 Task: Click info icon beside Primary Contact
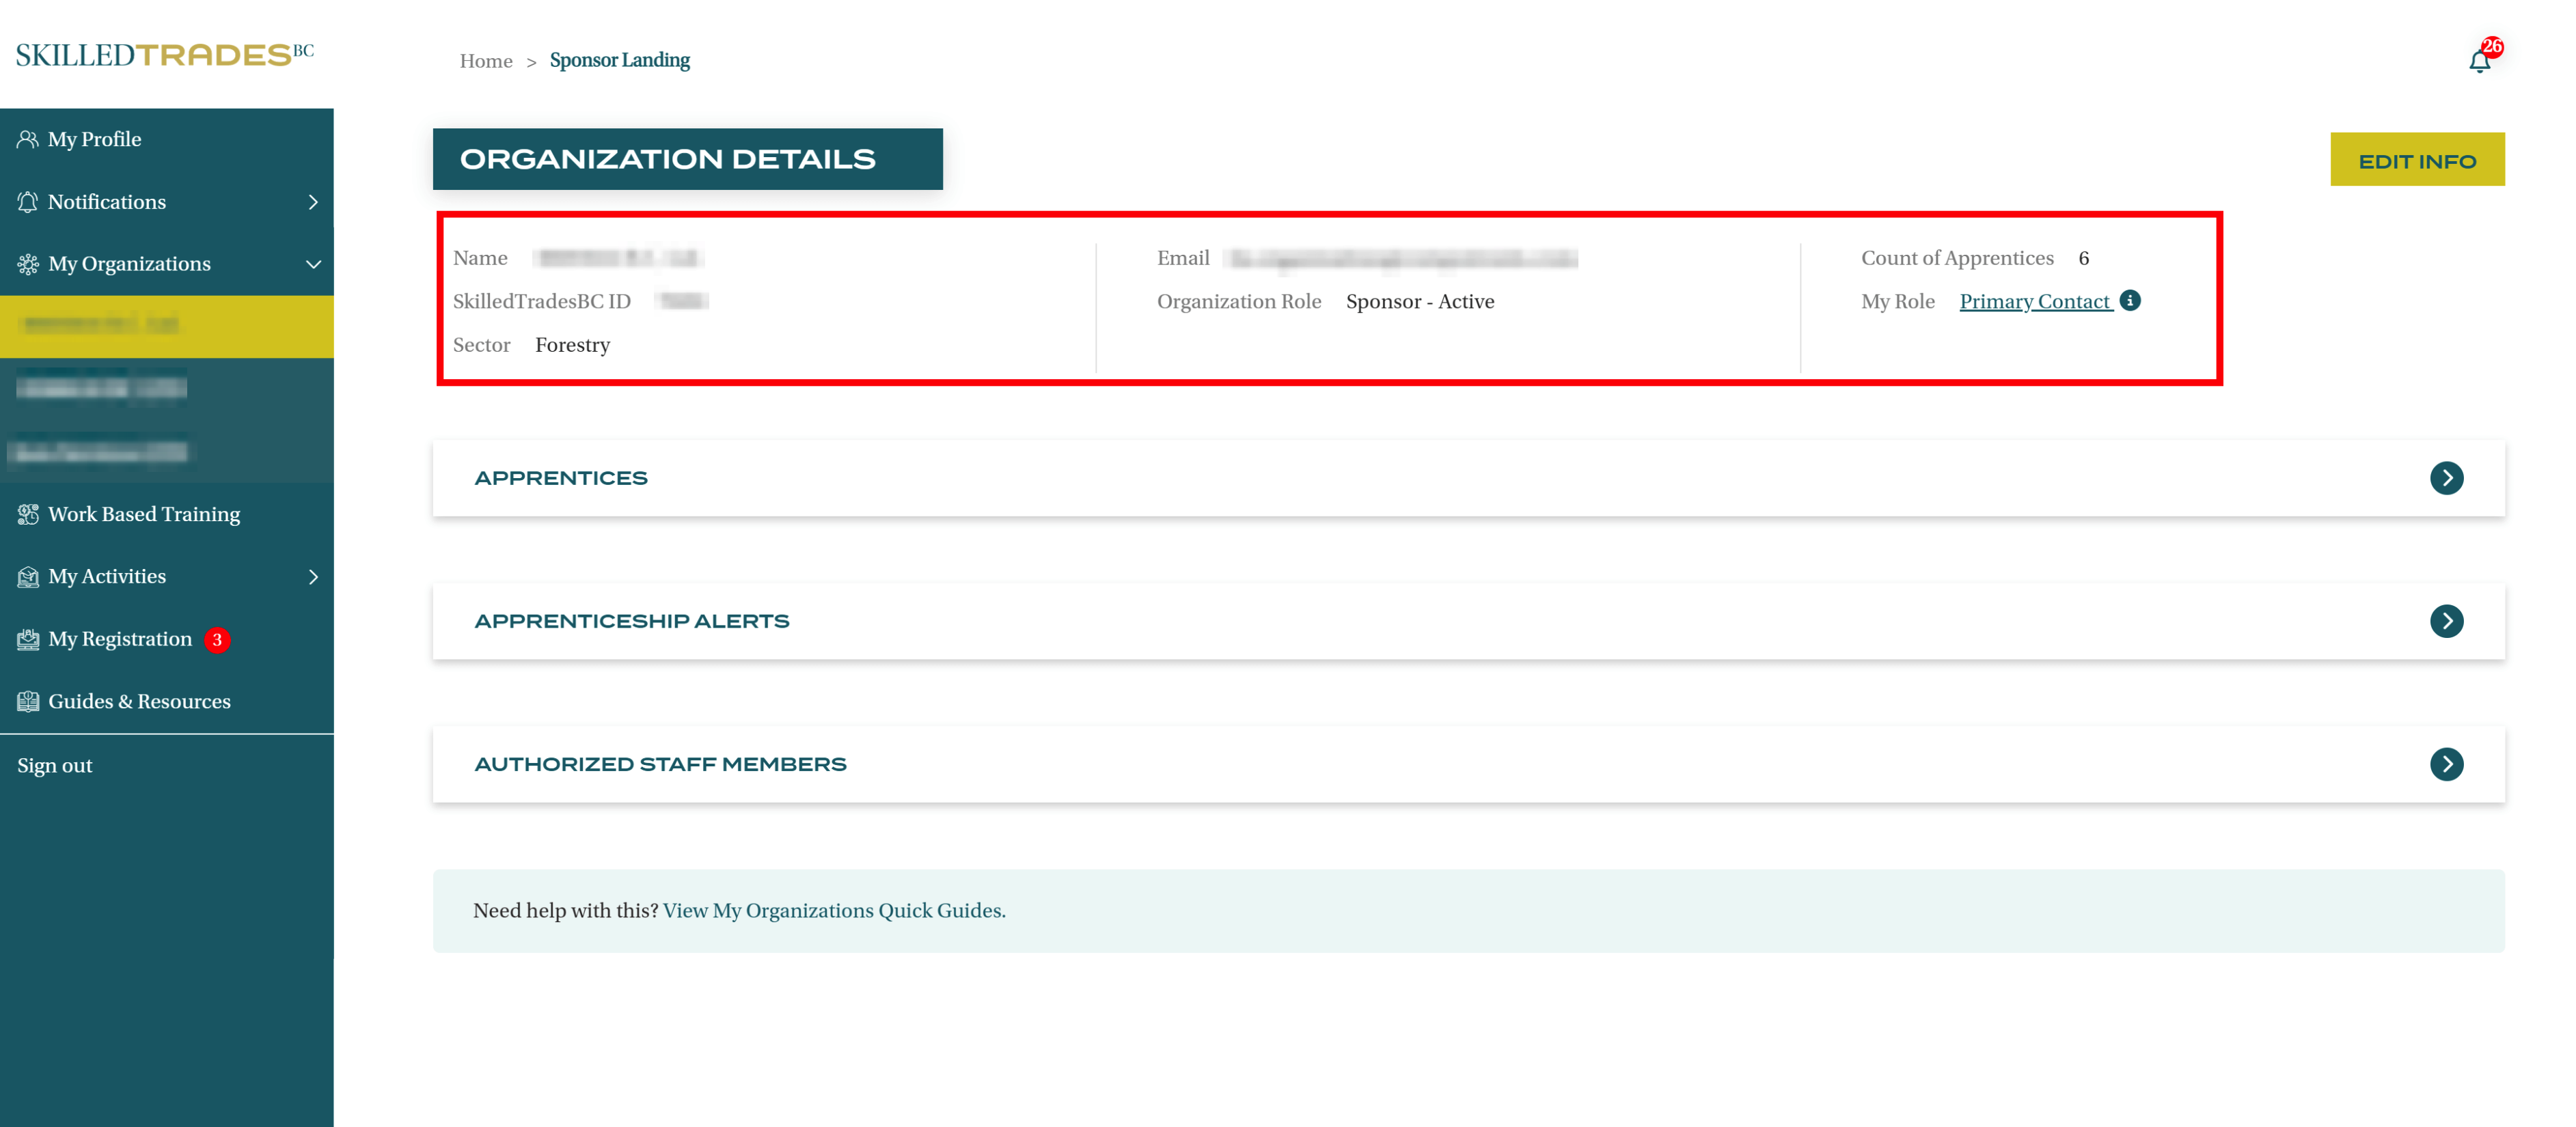pyautogui.click(x=2130, y=300)
